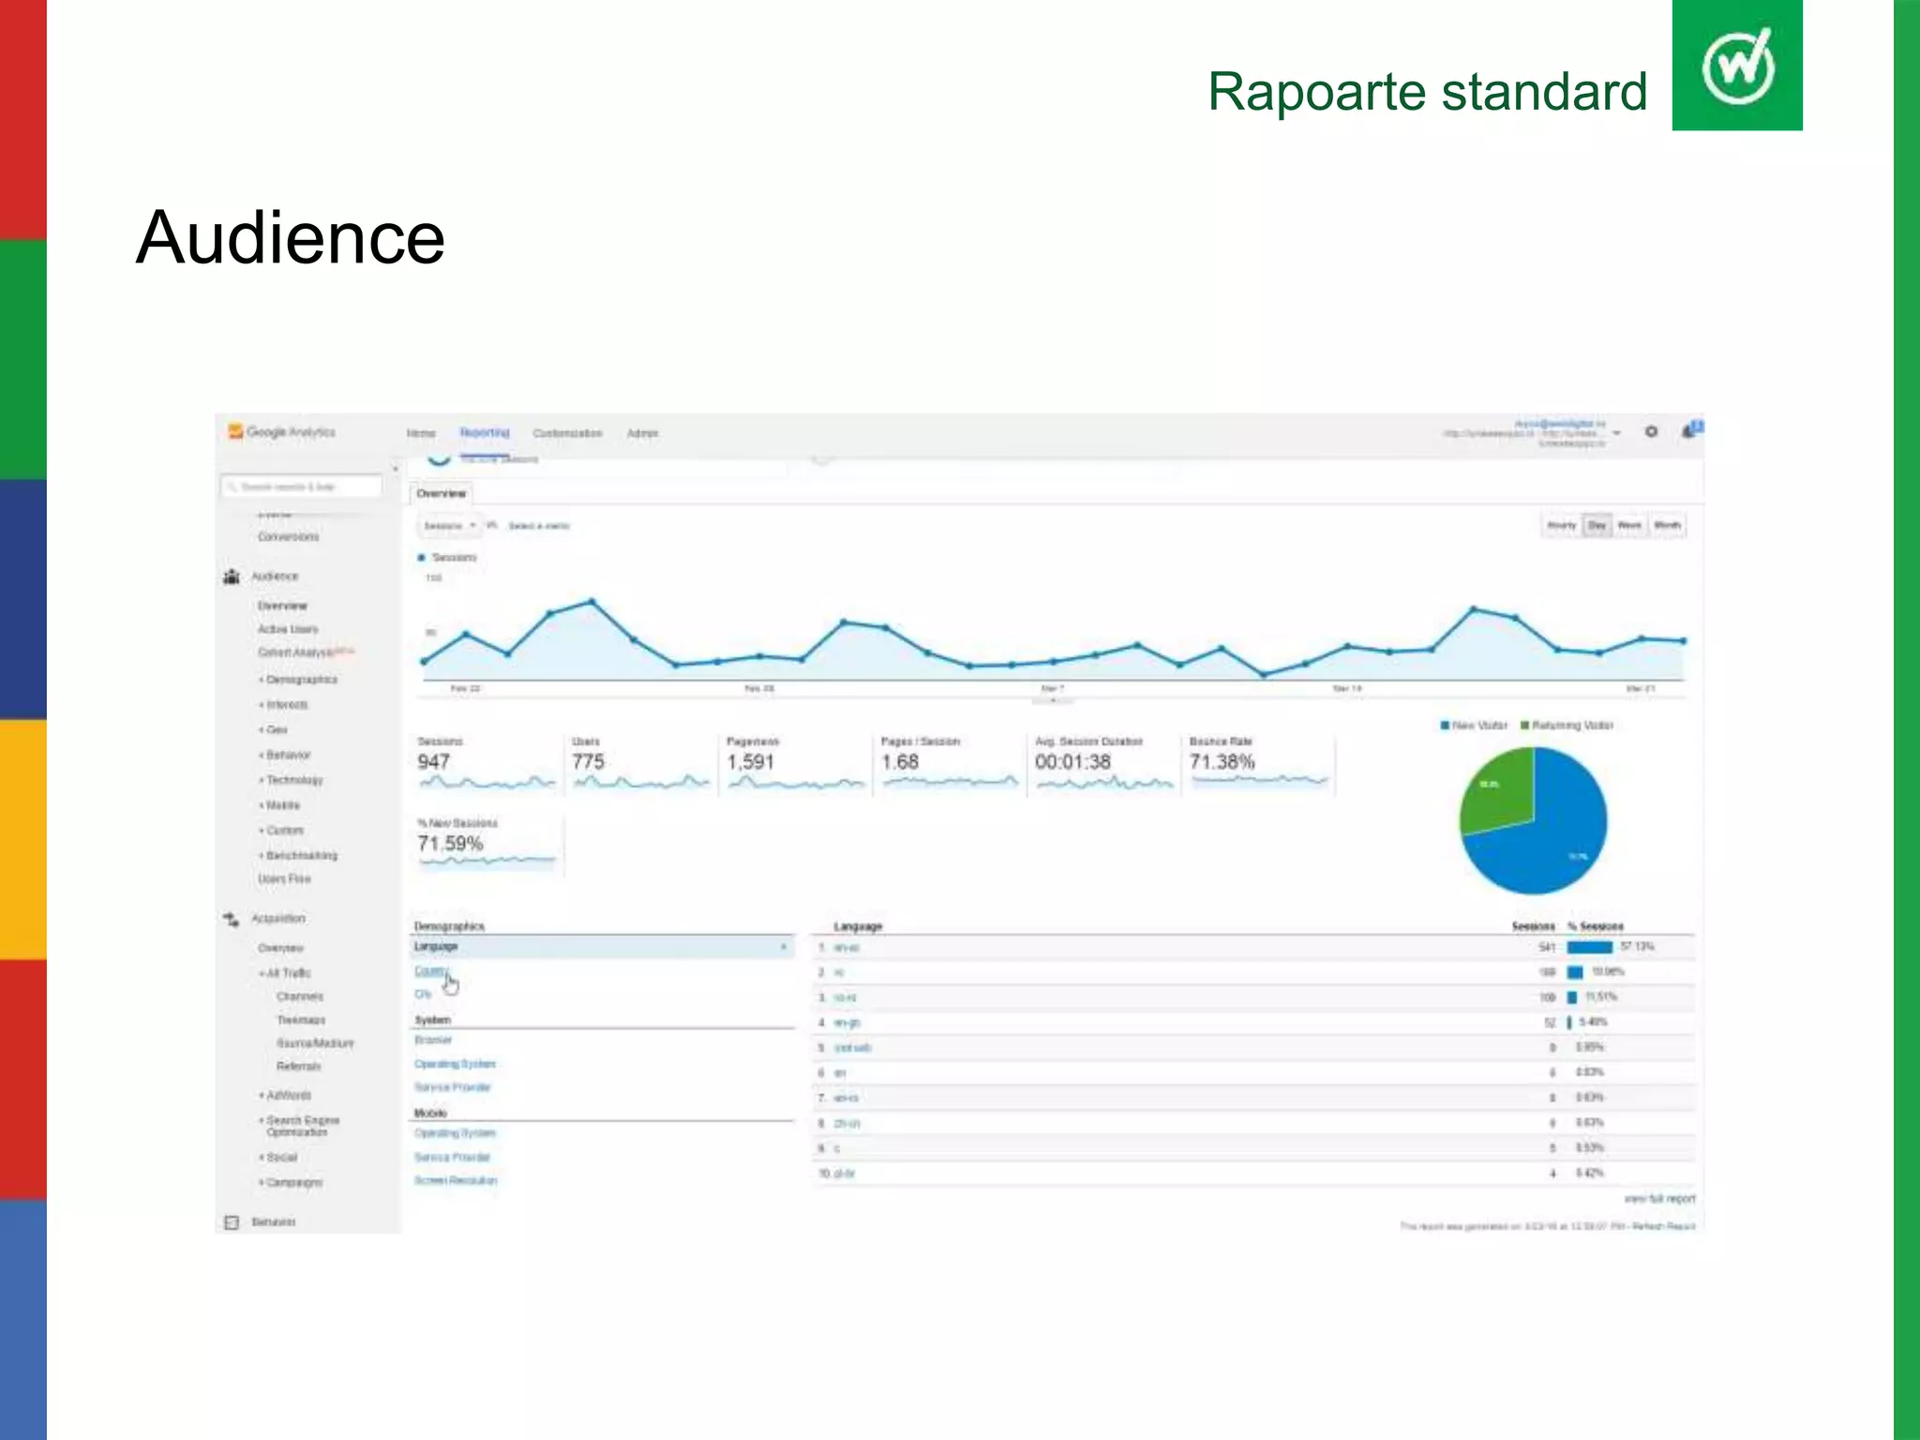Click the search magnifier in reports box
Screen dimensions: 1920x1440
pos(232,487)
